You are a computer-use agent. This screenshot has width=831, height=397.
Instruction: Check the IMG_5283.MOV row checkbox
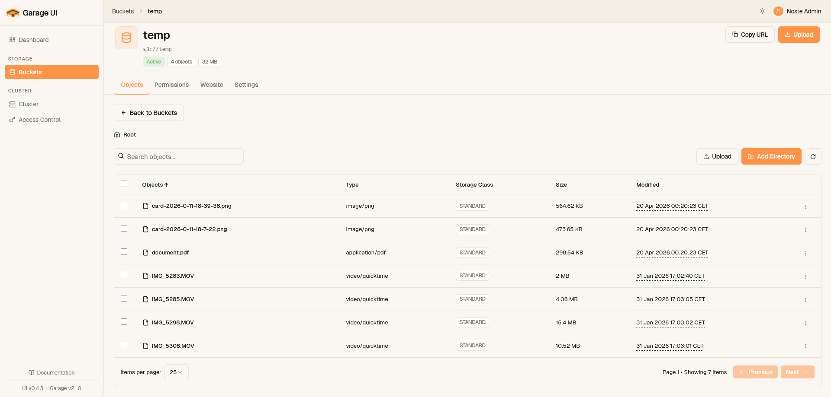click(124, 275)
